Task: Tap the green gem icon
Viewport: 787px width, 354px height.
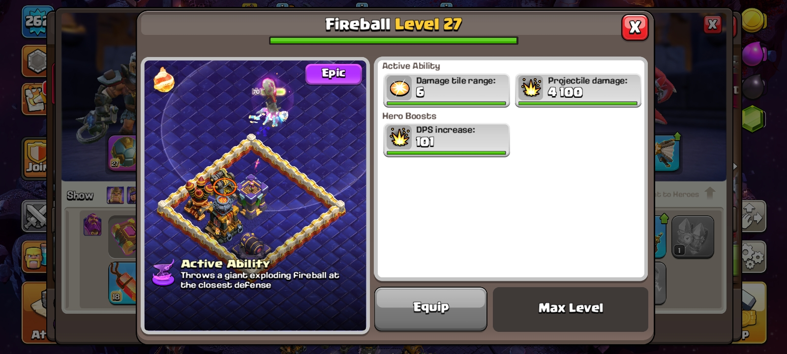Action: pos(753,119)
